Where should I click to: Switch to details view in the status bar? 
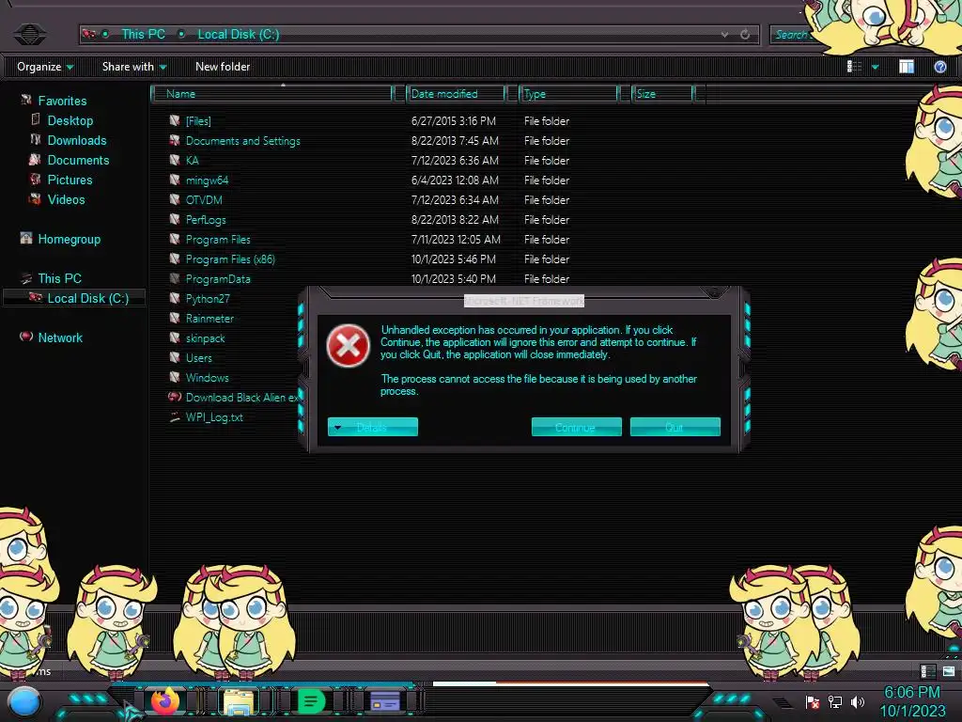pyautogui.click(x=928, y=671)
